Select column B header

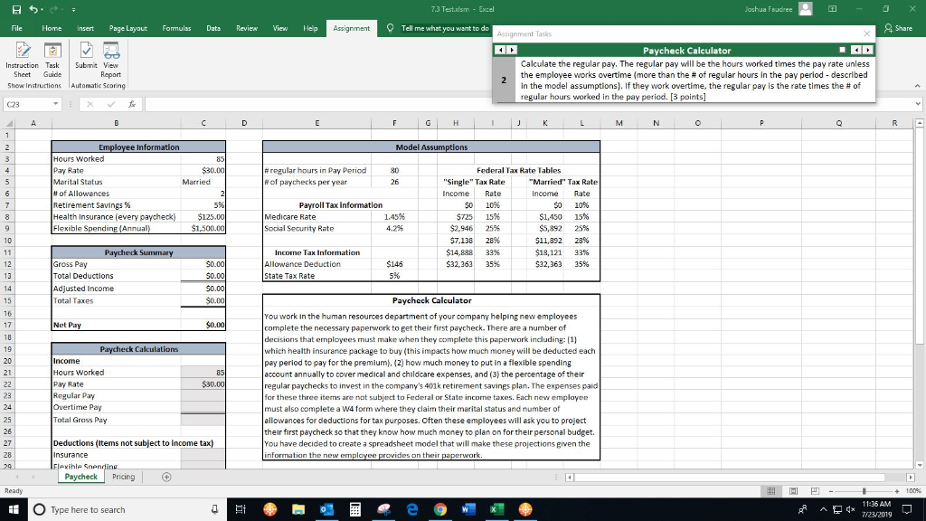point(117,123)
